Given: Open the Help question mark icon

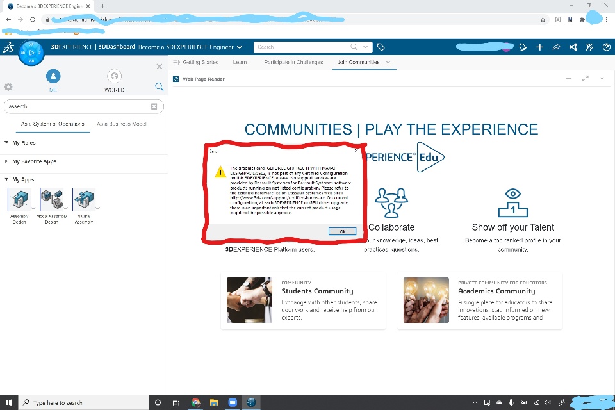Looking at the screenshot, I should 607,47.
